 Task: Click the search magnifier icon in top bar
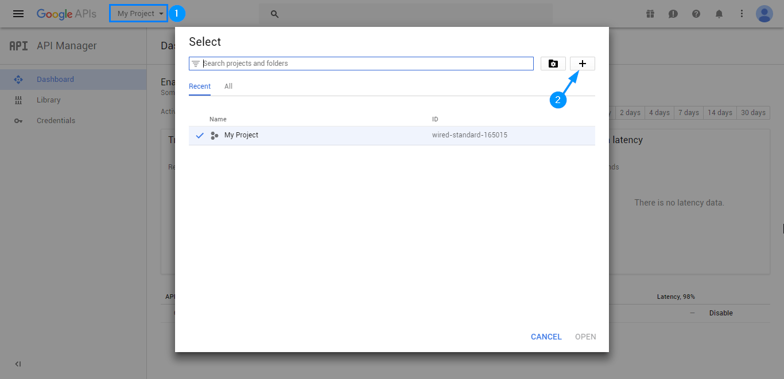pyautogui.click(x=274, y=14)
